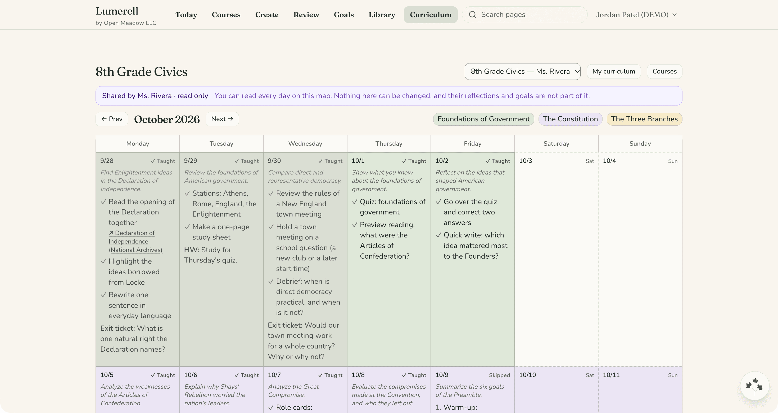This screenshot has width=778, height=413.
Task: Open the leaf floating button
Action: point(754,386)
